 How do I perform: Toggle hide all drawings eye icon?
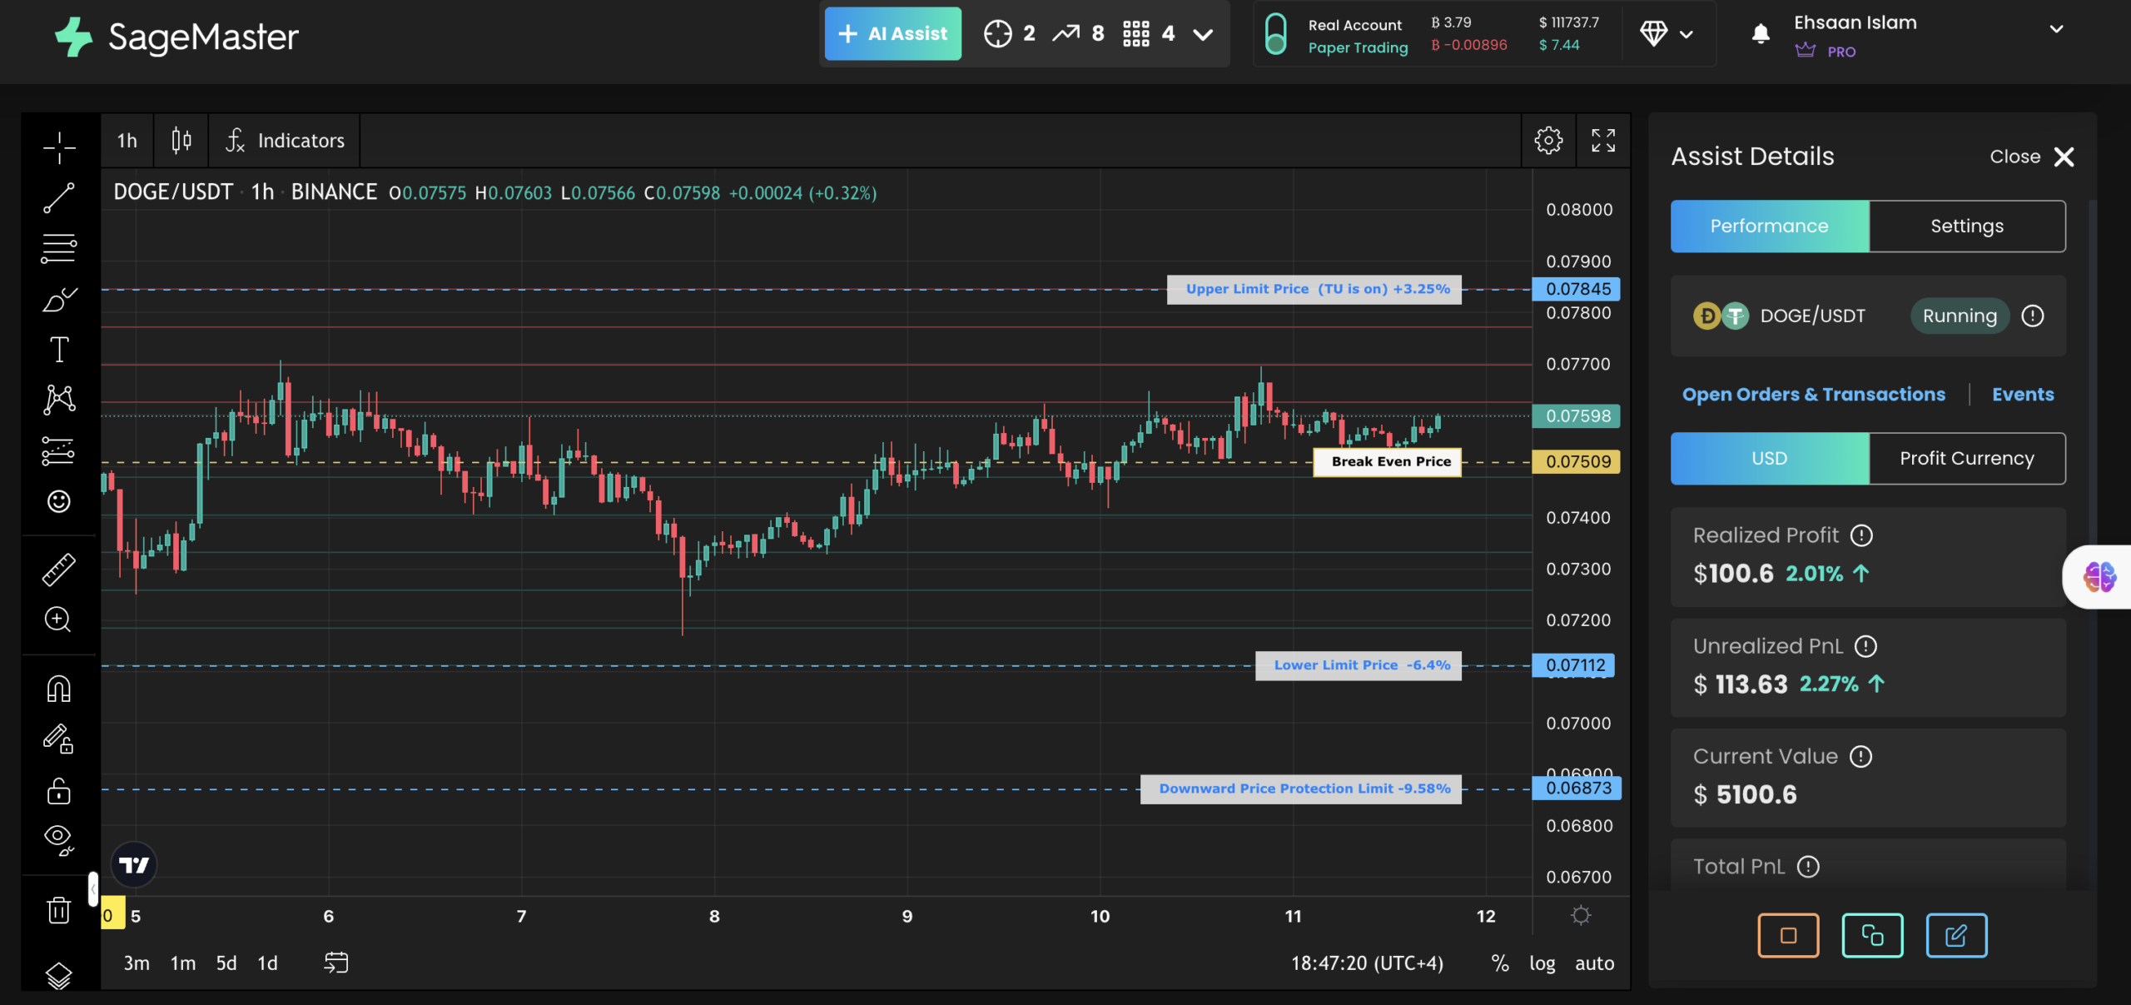click(58, 839)
